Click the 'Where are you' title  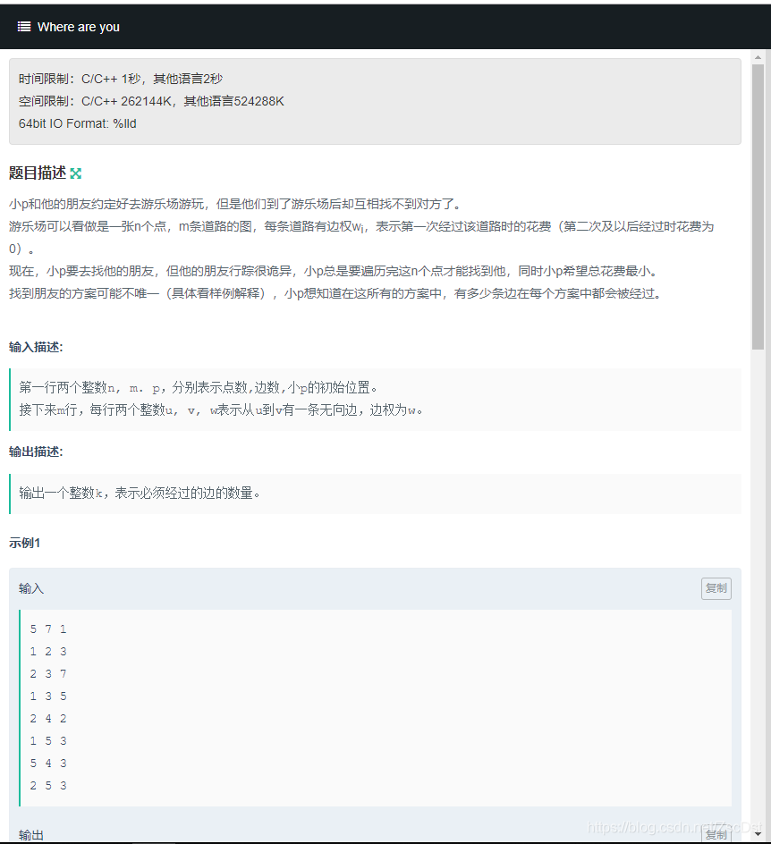tap(79, 27)
